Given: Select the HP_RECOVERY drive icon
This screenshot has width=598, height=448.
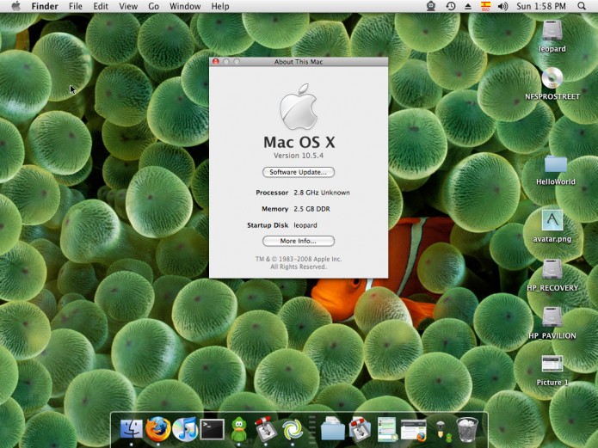Looking at the screenshot, I should [x=552, y=275].
